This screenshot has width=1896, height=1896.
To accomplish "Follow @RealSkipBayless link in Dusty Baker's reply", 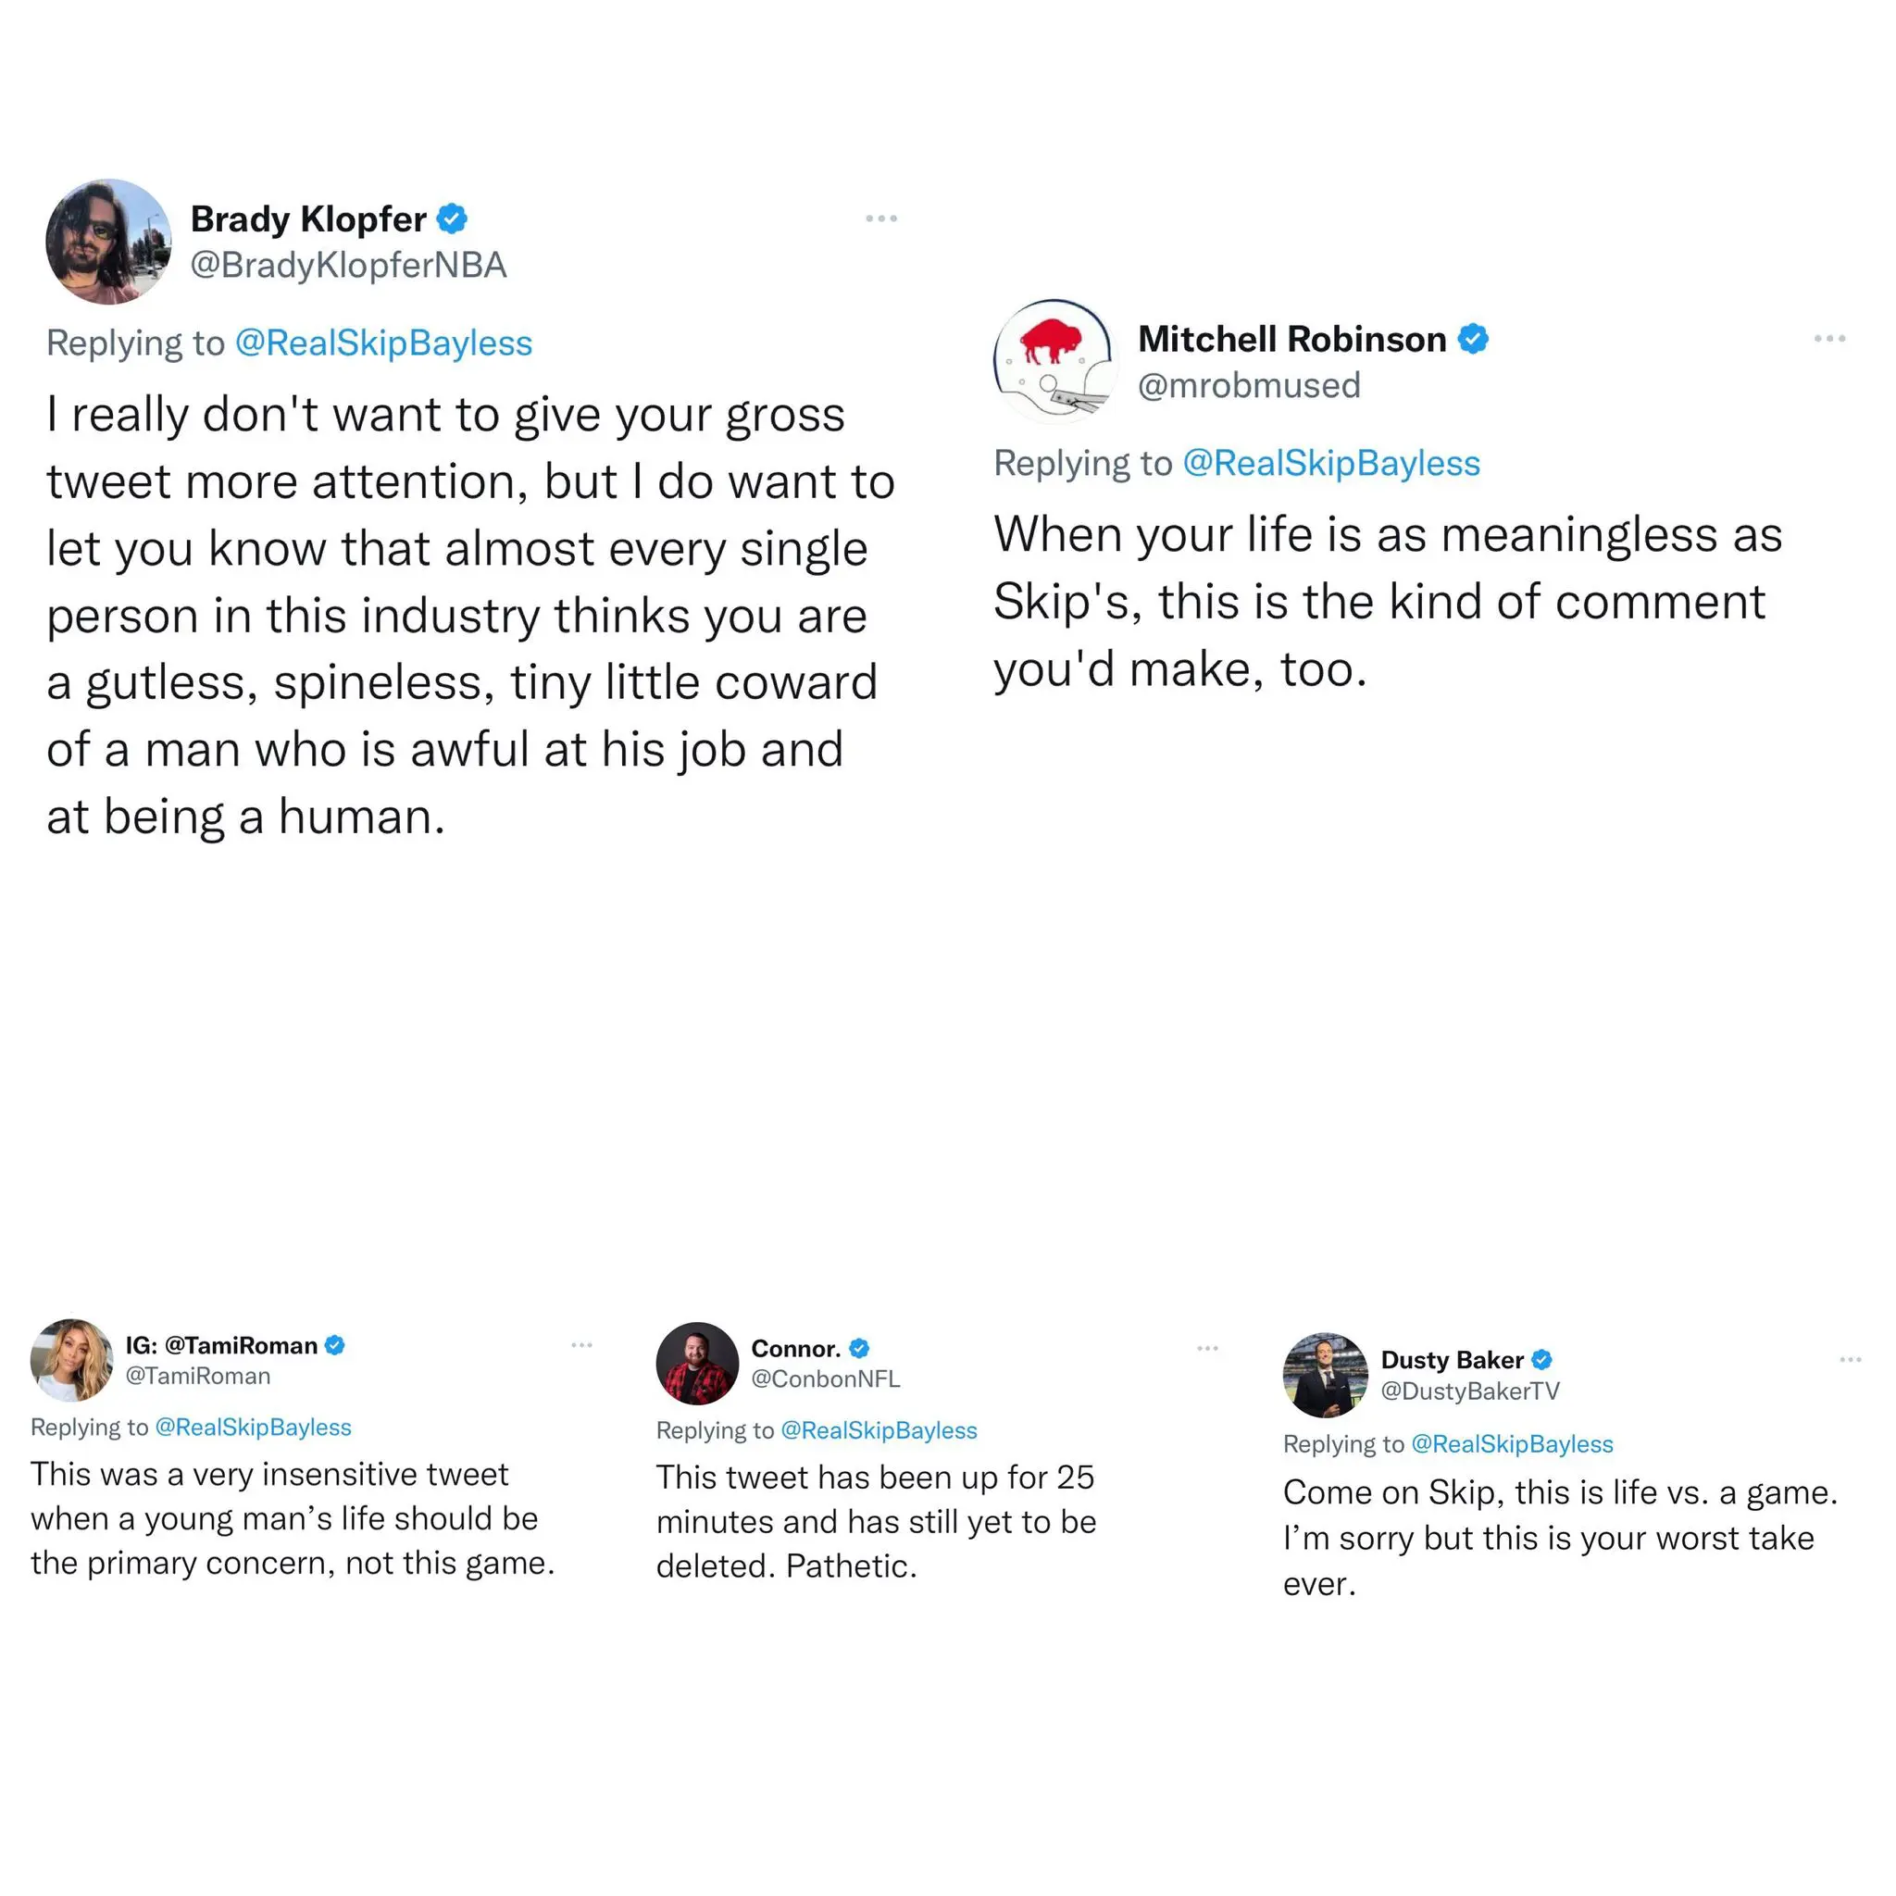I will [x=1511, y=1444].
